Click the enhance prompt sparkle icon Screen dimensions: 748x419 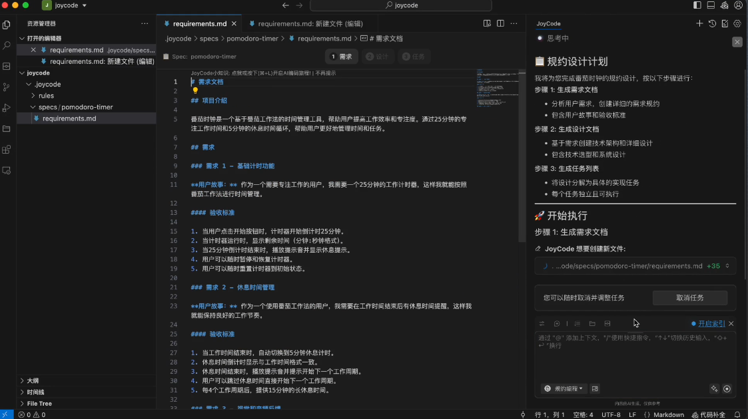(x=714, y=388)
